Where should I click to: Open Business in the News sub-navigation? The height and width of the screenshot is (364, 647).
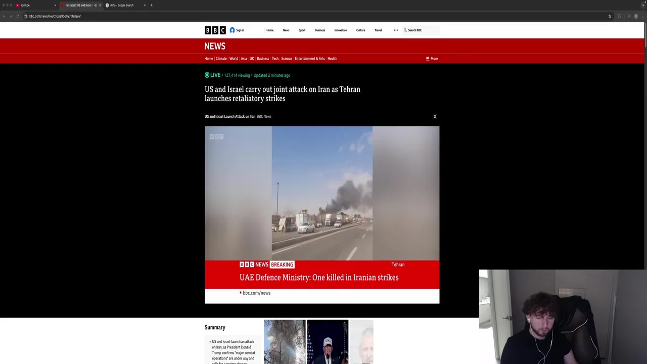[x=263, y=59]
